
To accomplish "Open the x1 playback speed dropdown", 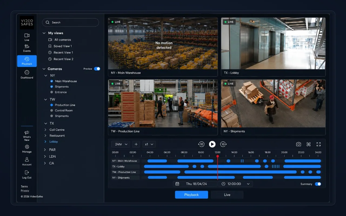I will [x=149, y=144].
